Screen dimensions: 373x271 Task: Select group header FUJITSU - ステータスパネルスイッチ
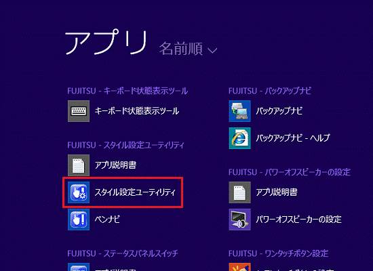click(x=123, y=253)
